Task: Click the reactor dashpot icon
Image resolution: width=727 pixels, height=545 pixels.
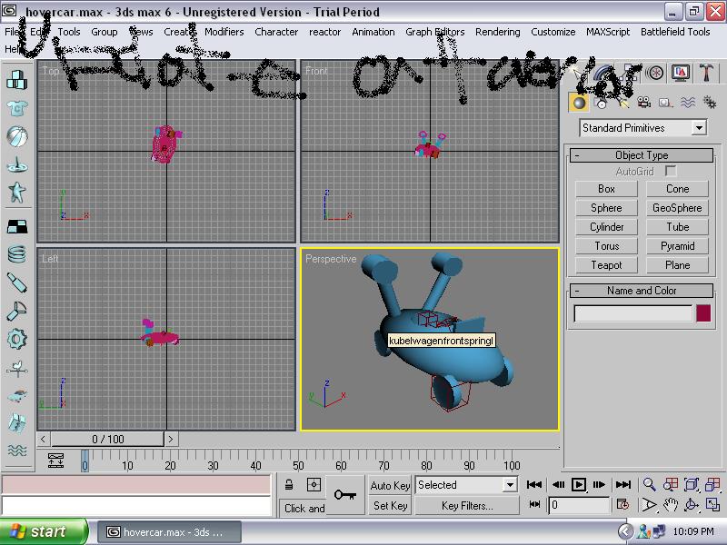Action: [16, 282]
